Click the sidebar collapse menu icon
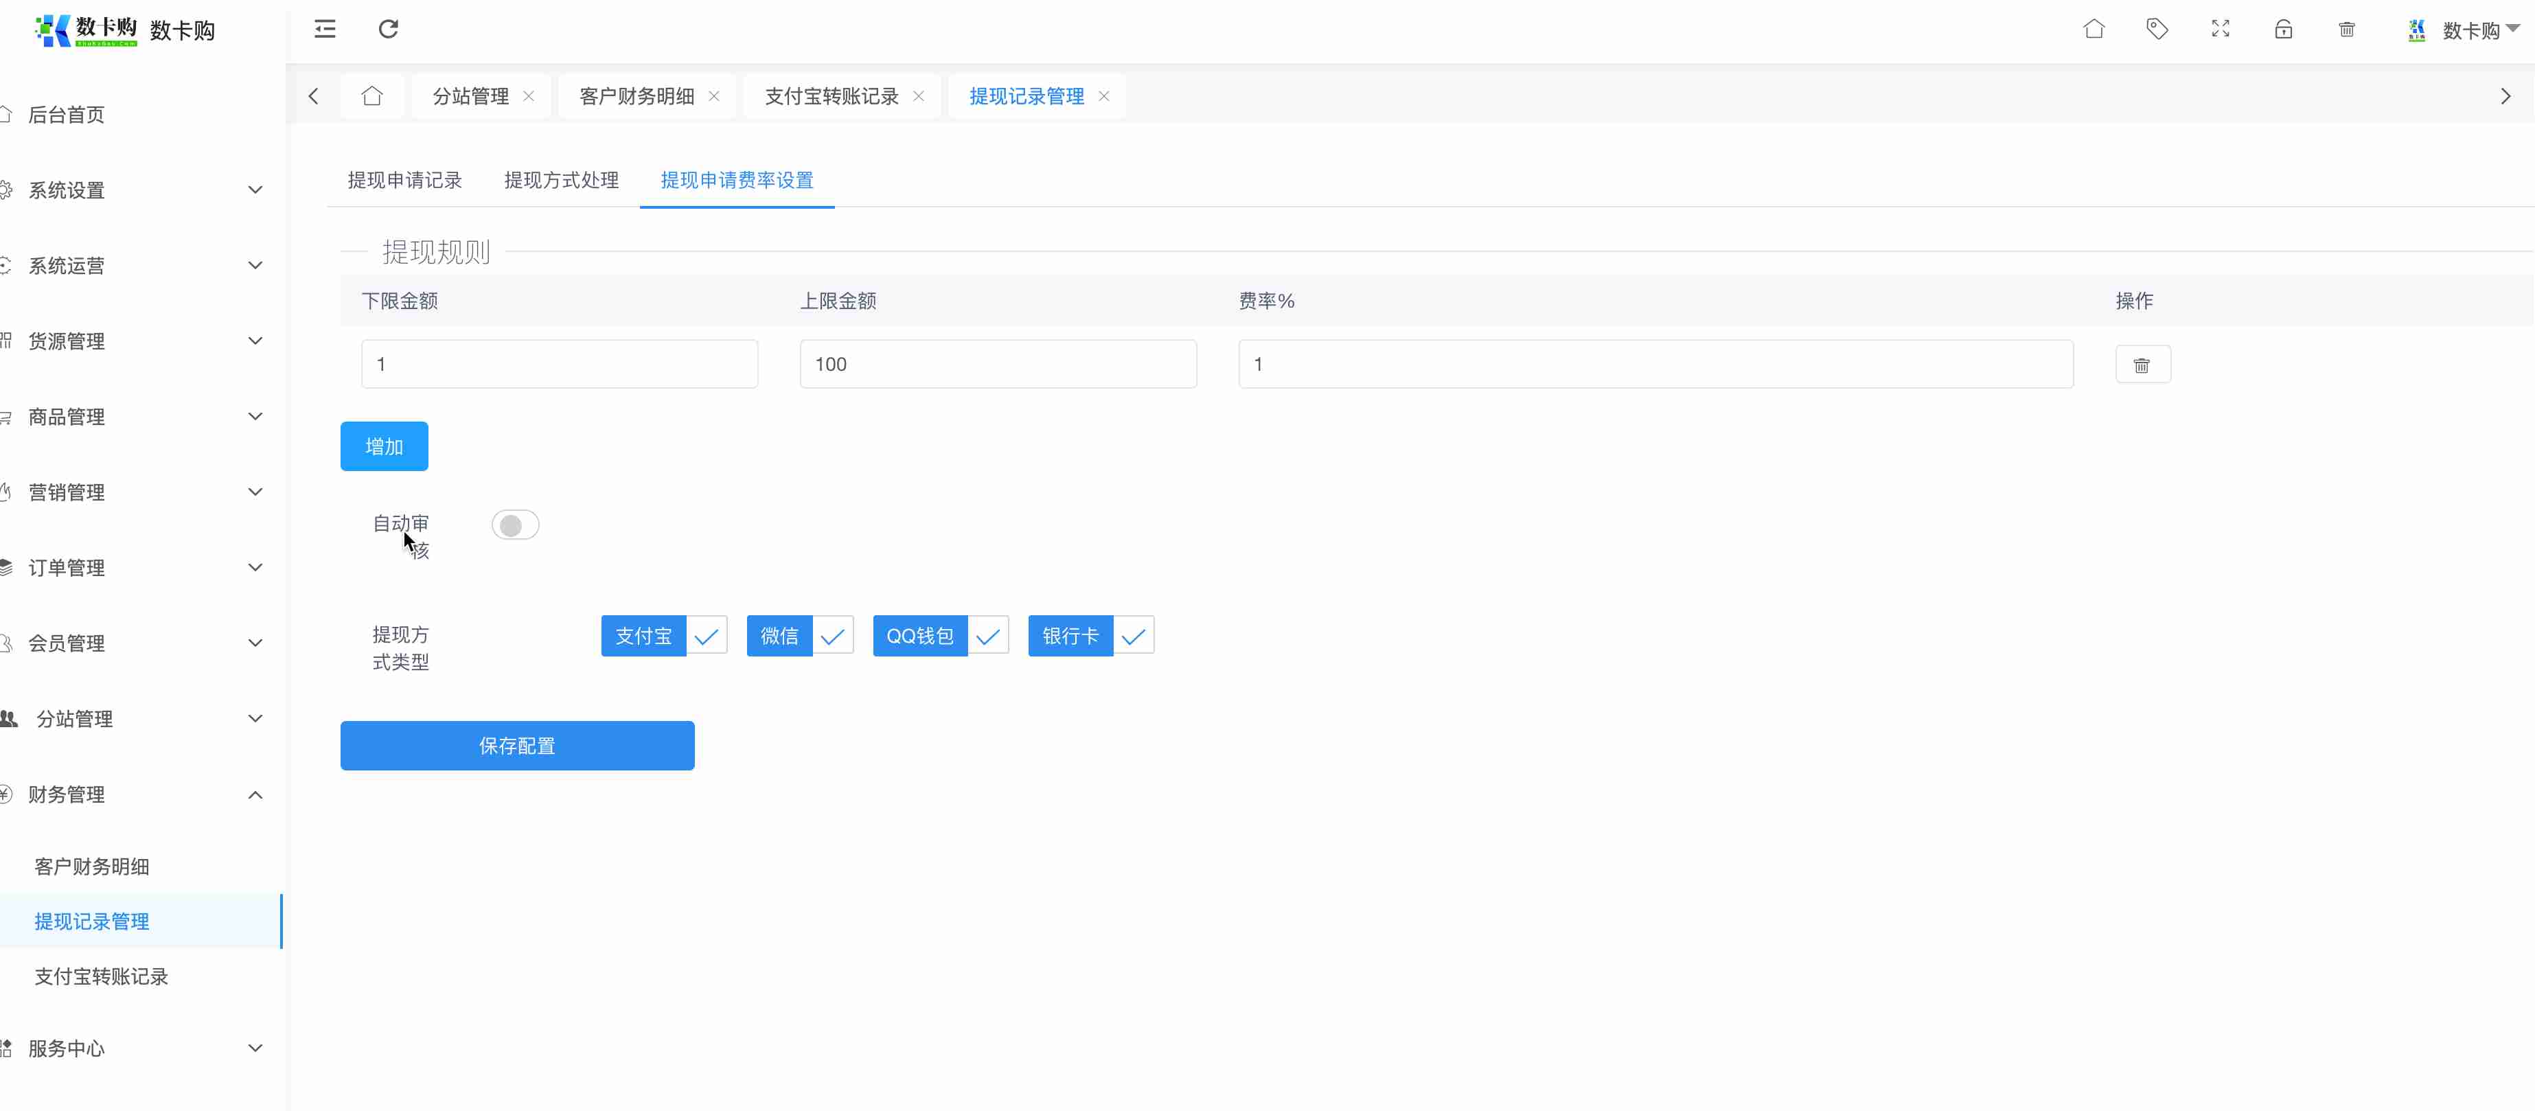This screenshot has height=1111, width=2535. [325, 29]
